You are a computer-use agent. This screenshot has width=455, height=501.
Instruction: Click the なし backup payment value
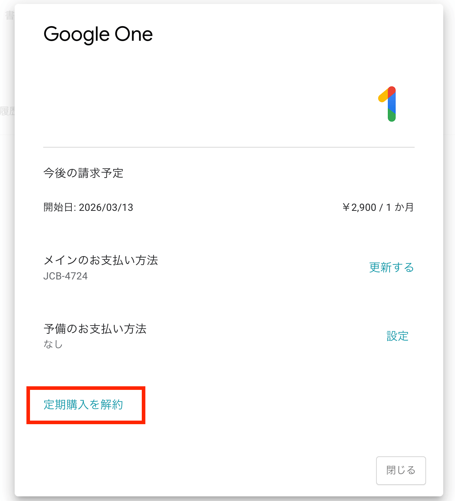53,344
